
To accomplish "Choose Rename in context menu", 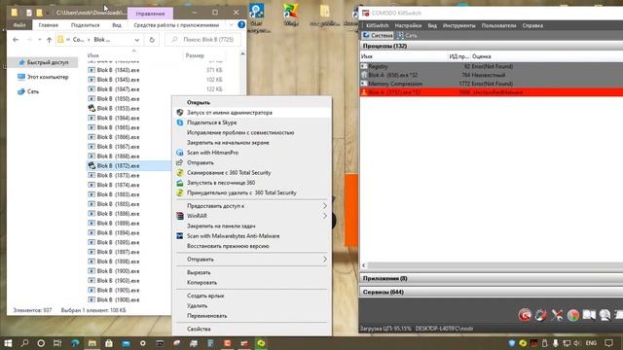I will [206, 316].
